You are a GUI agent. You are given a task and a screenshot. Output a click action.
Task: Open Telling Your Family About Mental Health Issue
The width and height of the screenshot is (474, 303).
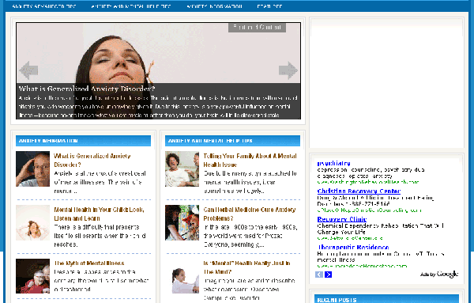tap(250, 161)
